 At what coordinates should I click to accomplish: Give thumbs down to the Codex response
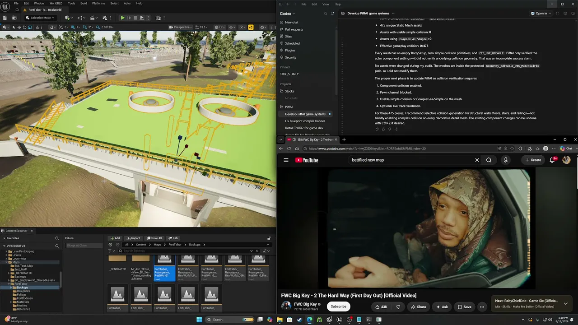pyautogui.click(x=390, y=129)
